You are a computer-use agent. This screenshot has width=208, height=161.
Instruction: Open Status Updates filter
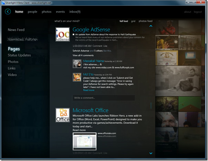point(19,55)
